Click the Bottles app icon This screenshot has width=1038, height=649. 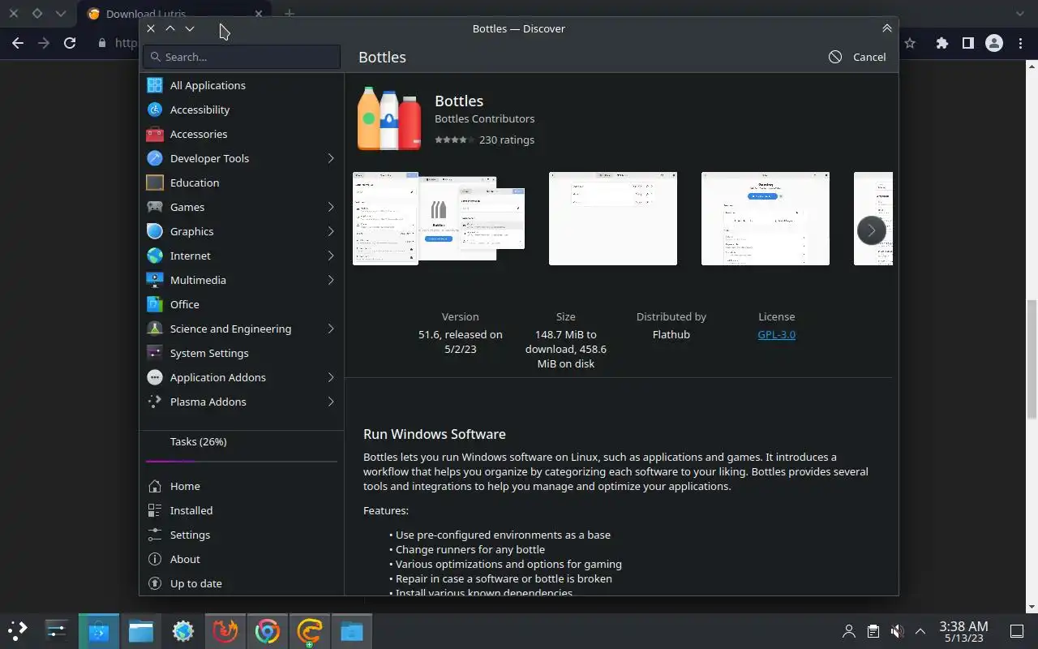[389, 118]
